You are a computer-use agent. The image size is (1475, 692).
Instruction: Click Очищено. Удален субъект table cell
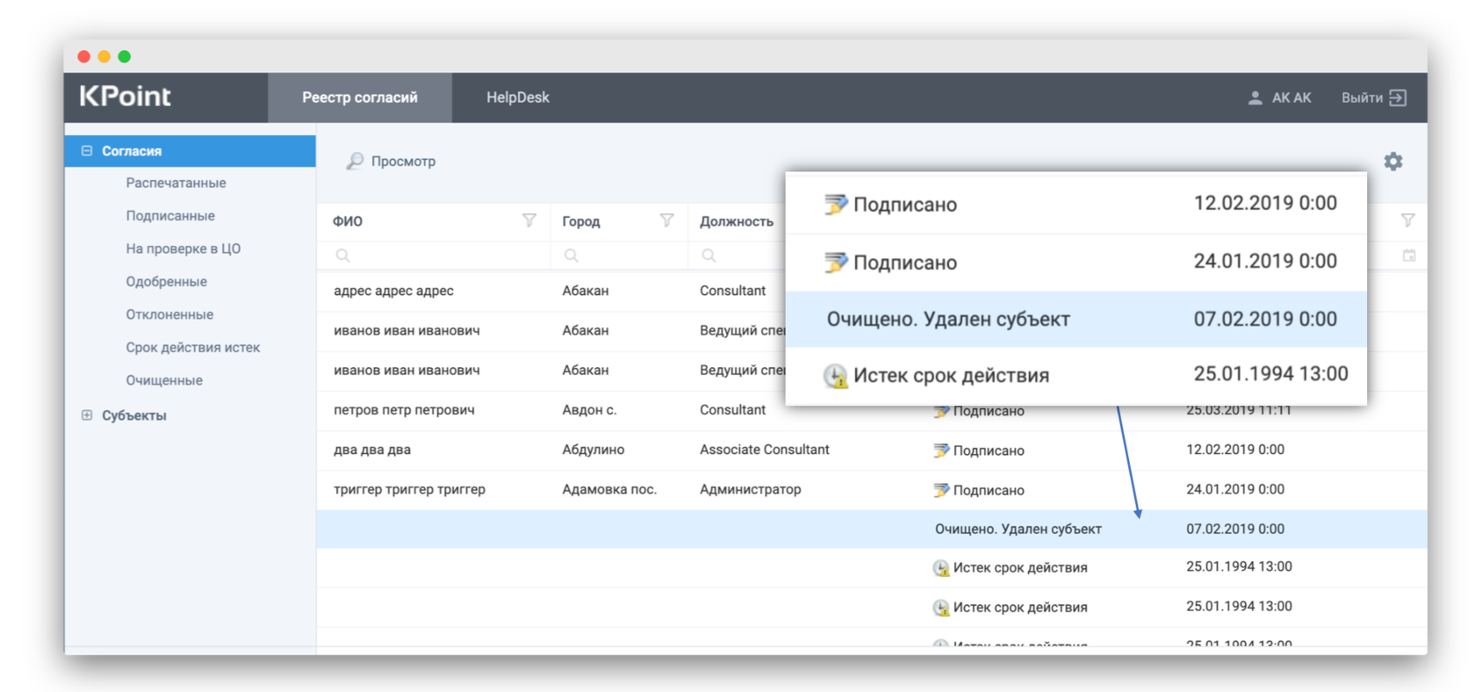point(1018,529)
